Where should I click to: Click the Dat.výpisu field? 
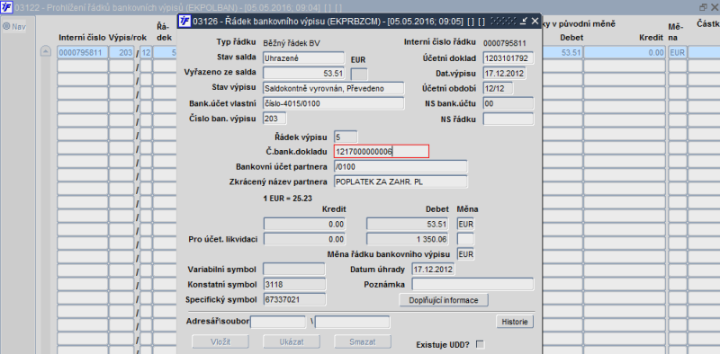(505, 73)
